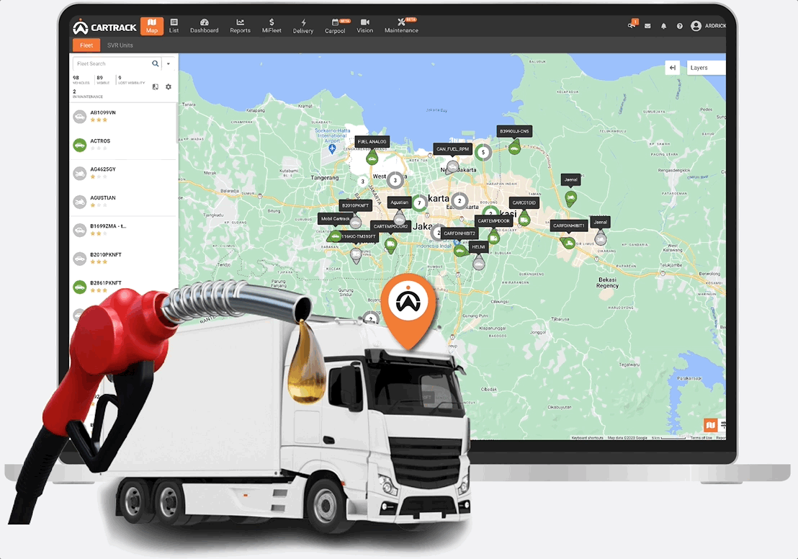Click the B2010PKNFT map marker label
Image resolution: width=798 pixels, height=559 pixels.
355,206
